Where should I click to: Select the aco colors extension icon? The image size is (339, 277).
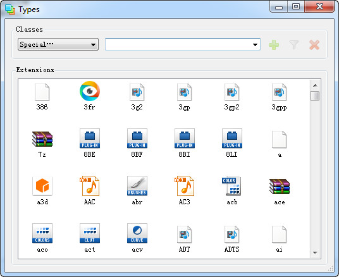pyautogui.click(x=42, y=233)
